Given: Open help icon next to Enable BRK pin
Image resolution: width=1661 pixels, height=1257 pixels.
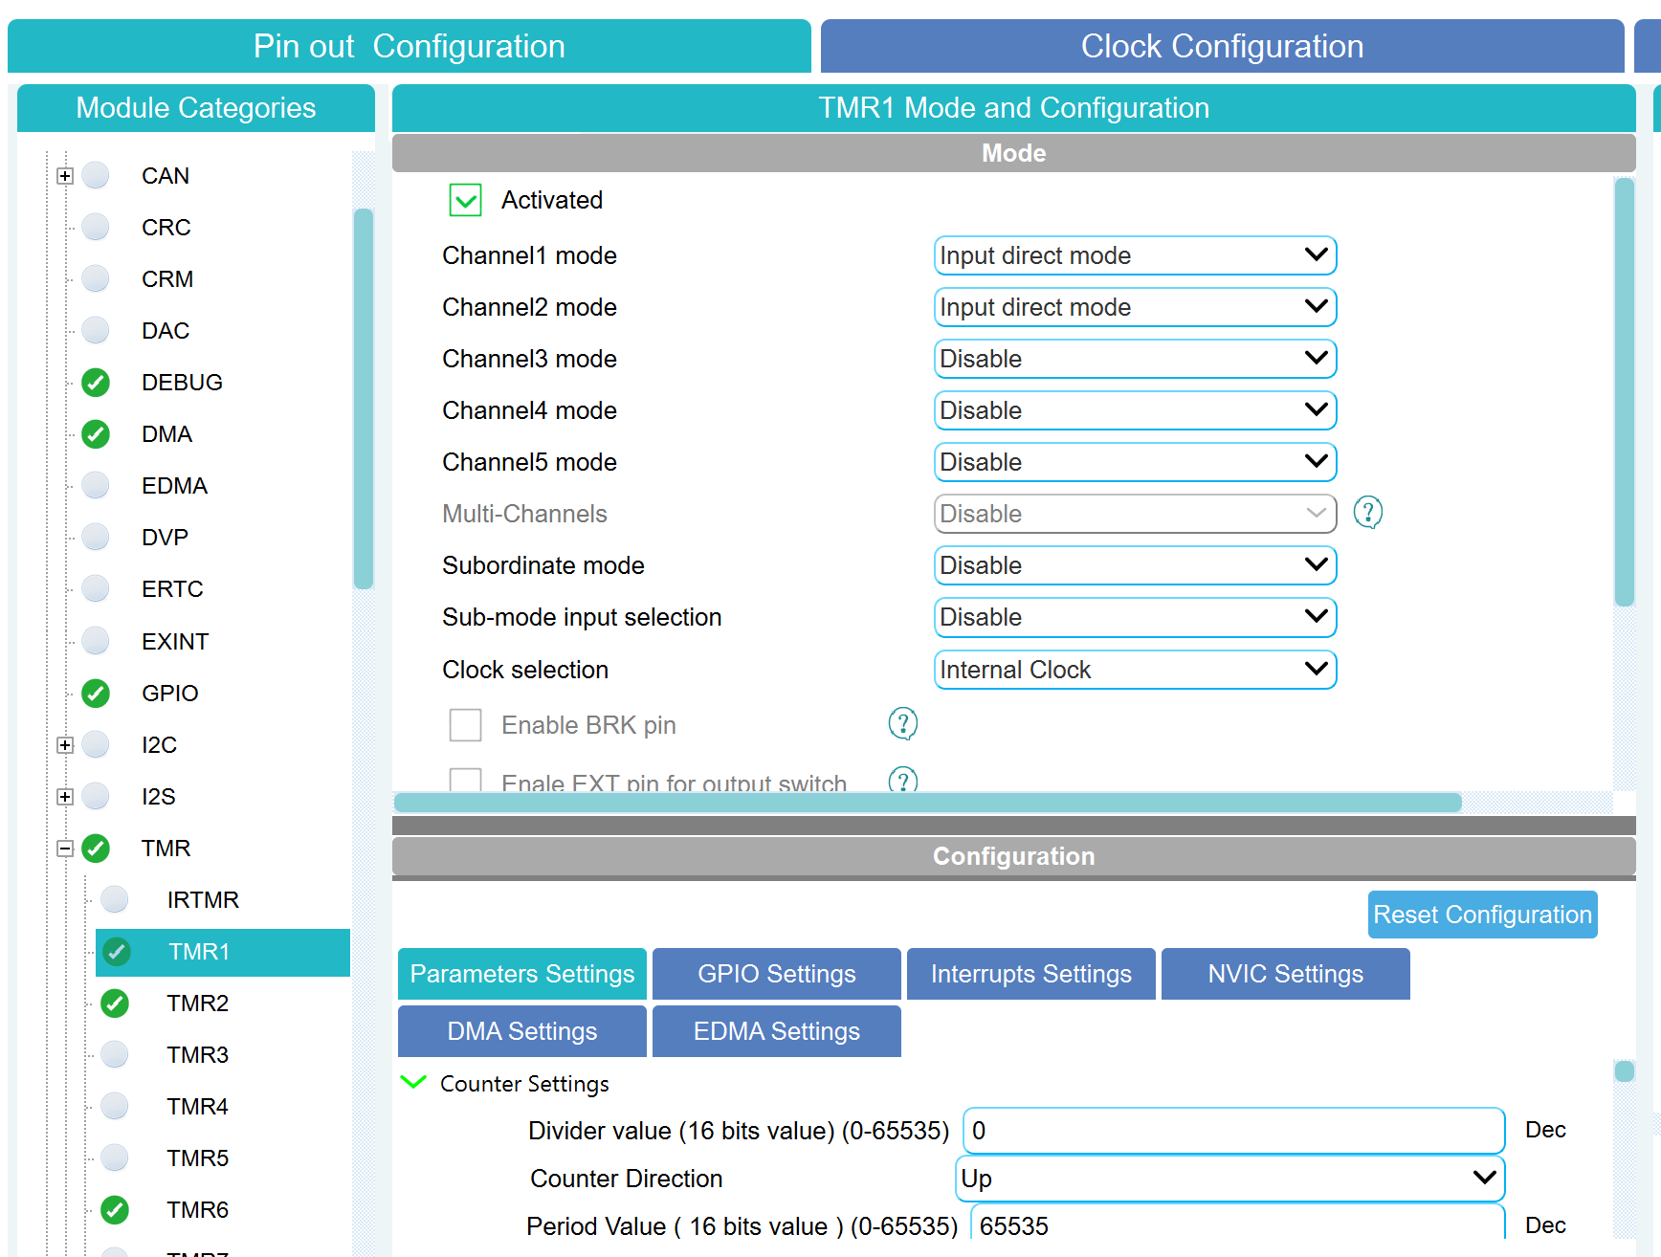Looking at the screenshot, I should 903,724.
